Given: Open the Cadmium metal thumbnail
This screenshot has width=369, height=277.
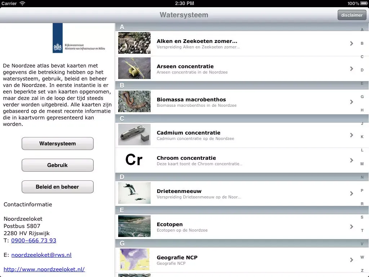Looking at the screenshot, I should pyautogui.click(x=134, y=135).
